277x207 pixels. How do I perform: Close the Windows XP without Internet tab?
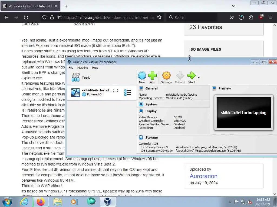tap(56, 6)
